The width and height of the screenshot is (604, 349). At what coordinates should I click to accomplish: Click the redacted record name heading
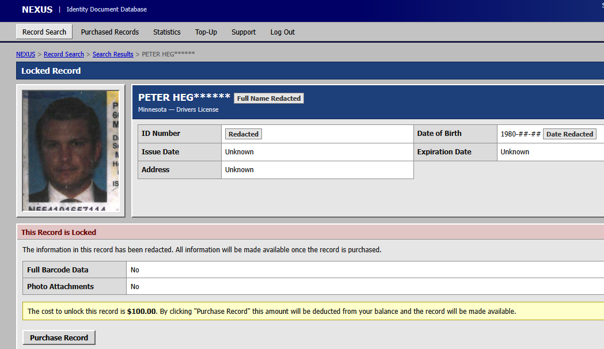[x=184, y=97]
